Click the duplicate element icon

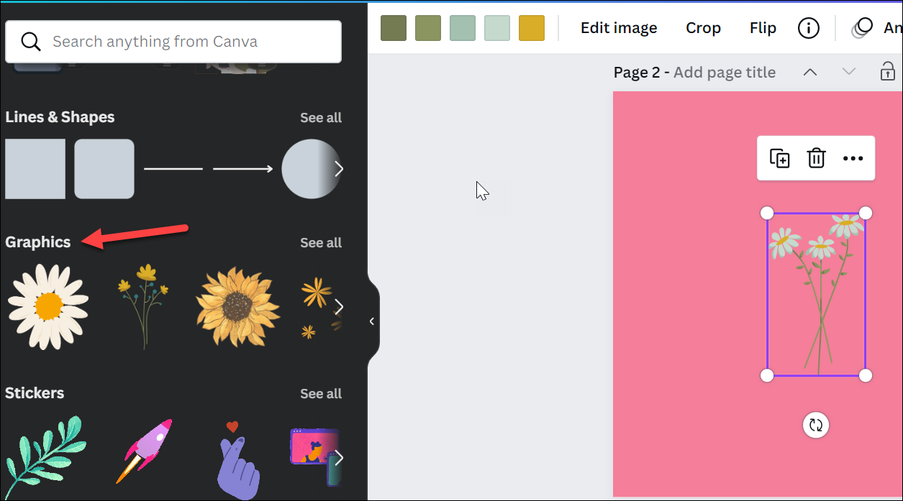pos(779,158)
